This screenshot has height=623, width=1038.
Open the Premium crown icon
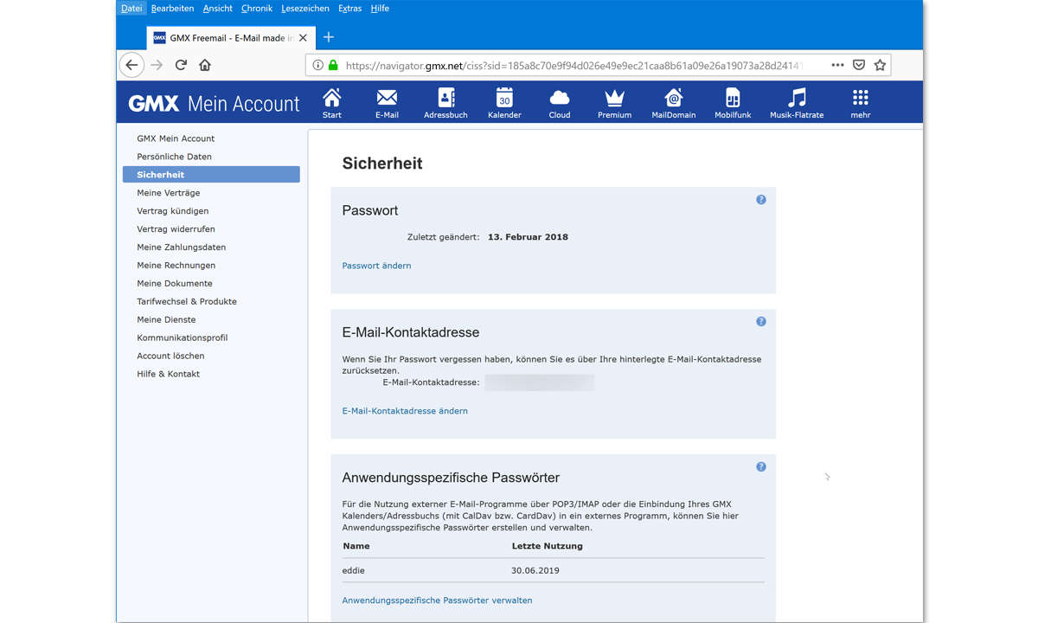point(614,98)
